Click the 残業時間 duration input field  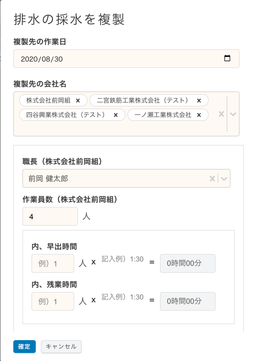click(122, 298)
